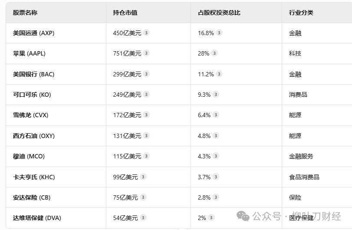Click the 股票名称 column header
The width and height of the screenshot is (352, 230).
pos(25,13)
